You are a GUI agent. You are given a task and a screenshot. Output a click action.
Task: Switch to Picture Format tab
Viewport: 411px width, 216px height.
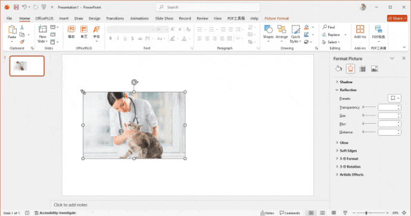point(276,18)
